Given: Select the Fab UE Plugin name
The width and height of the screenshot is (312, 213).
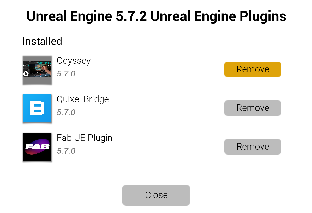Looking at the screenshot, I should pos(85,138).
